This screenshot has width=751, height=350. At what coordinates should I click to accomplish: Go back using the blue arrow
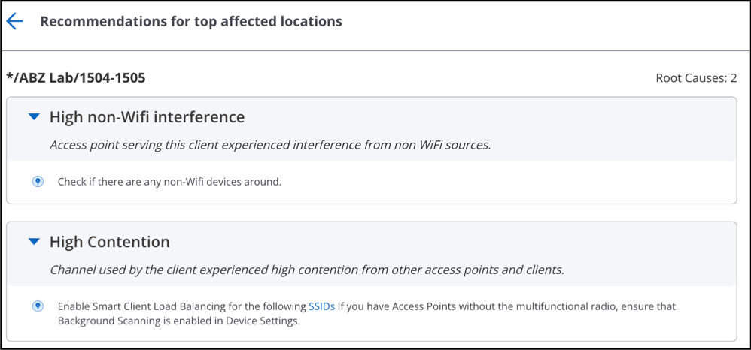14,21
